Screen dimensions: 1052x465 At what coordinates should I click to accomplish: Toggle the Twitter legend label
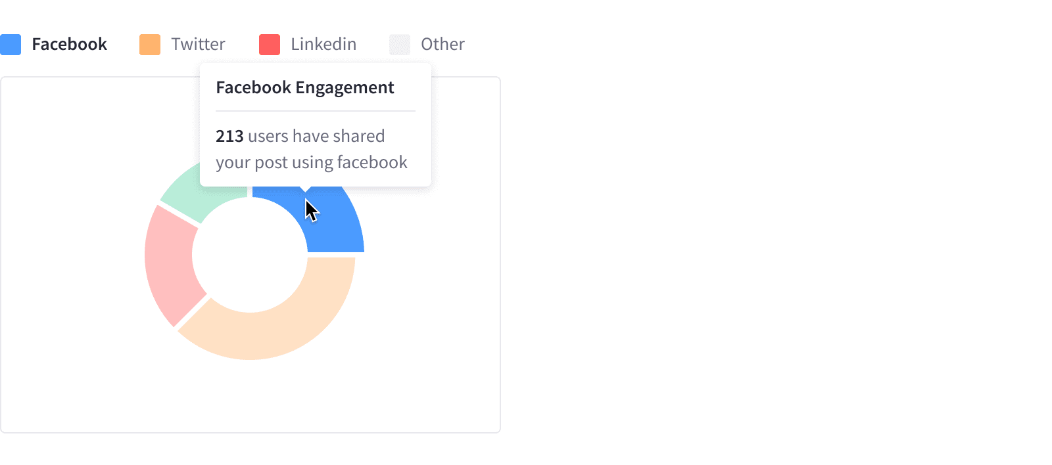(x=198, y=45)
